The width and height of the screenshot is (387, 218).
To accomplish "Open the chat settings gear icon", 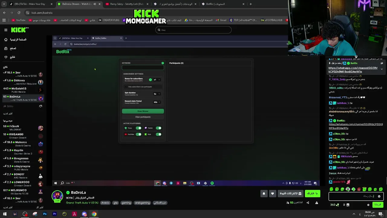I will click(x=368, y=205).
